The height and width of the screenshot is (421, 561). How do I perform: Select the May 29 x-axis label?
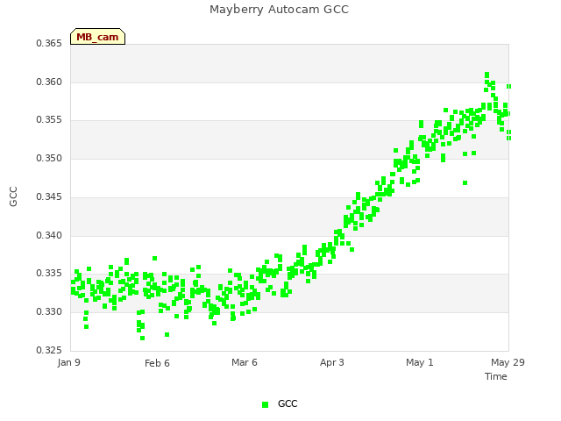coord(508,362)
